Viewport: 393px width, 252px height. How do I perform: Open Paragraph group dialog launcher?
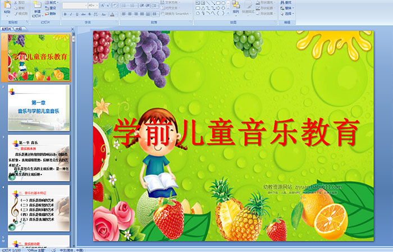click(x=191, y=22)
